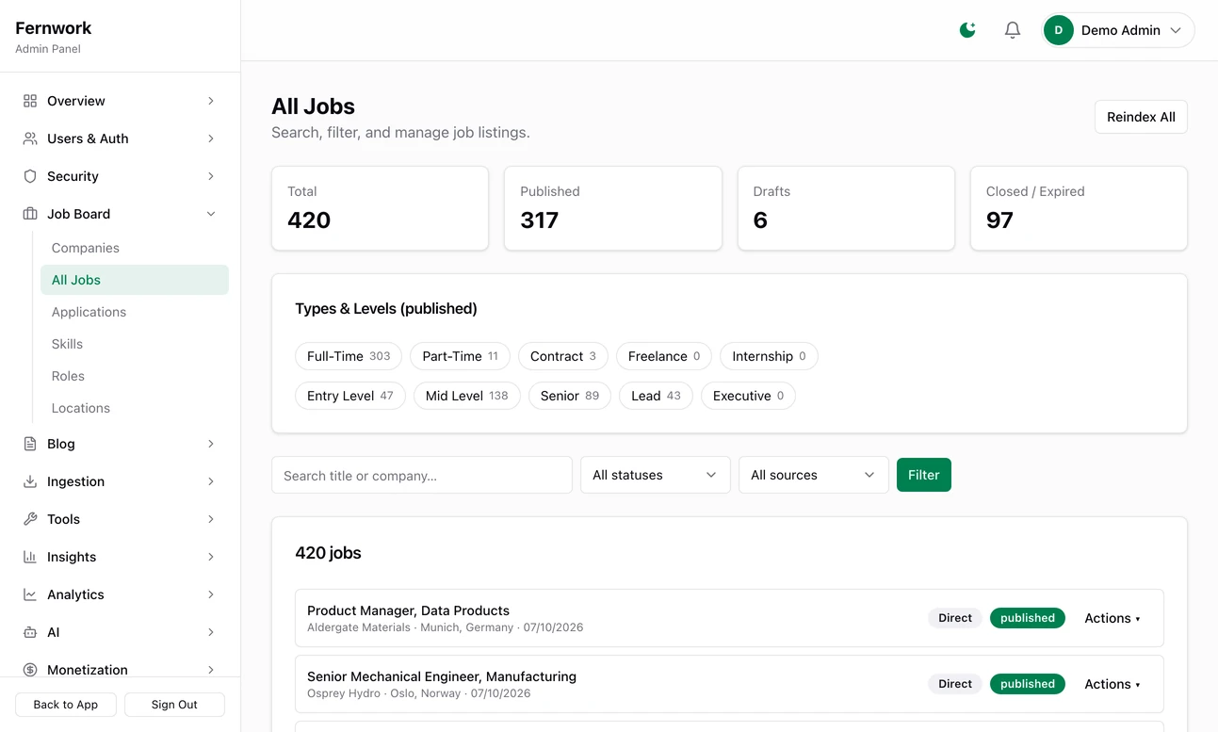The width and height of the screenshot is (1218, 732).
Task: Open notifications via the bell icon
Action: (x=1013, y=30)
